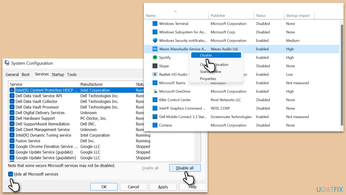Click Cortana's Disabled status cell
This screenshot has height=195, width=346.
tap(263, 125)
